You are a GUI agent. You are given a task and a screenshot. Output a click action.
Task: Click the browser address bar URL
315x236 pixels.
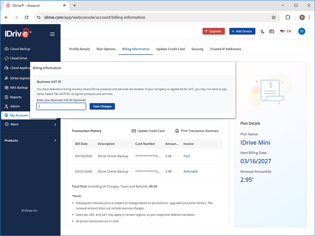click(94, 17)
